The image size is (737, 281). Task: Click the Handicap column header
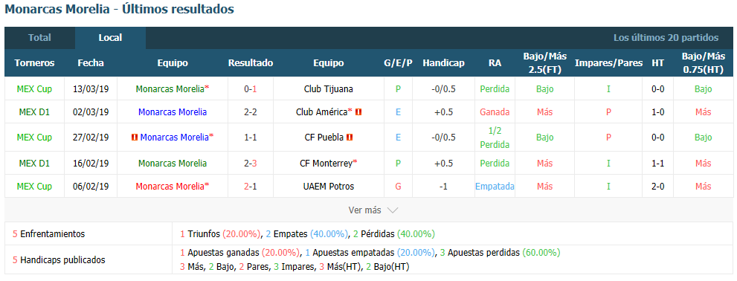tap(443, 63)
